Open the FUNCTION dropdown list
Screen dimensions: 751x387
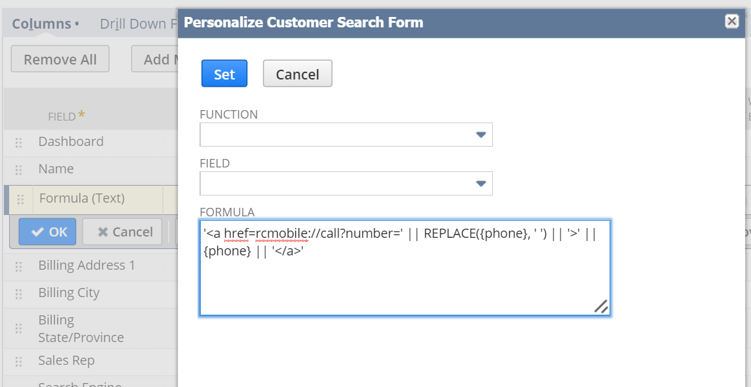click(480, 135)
